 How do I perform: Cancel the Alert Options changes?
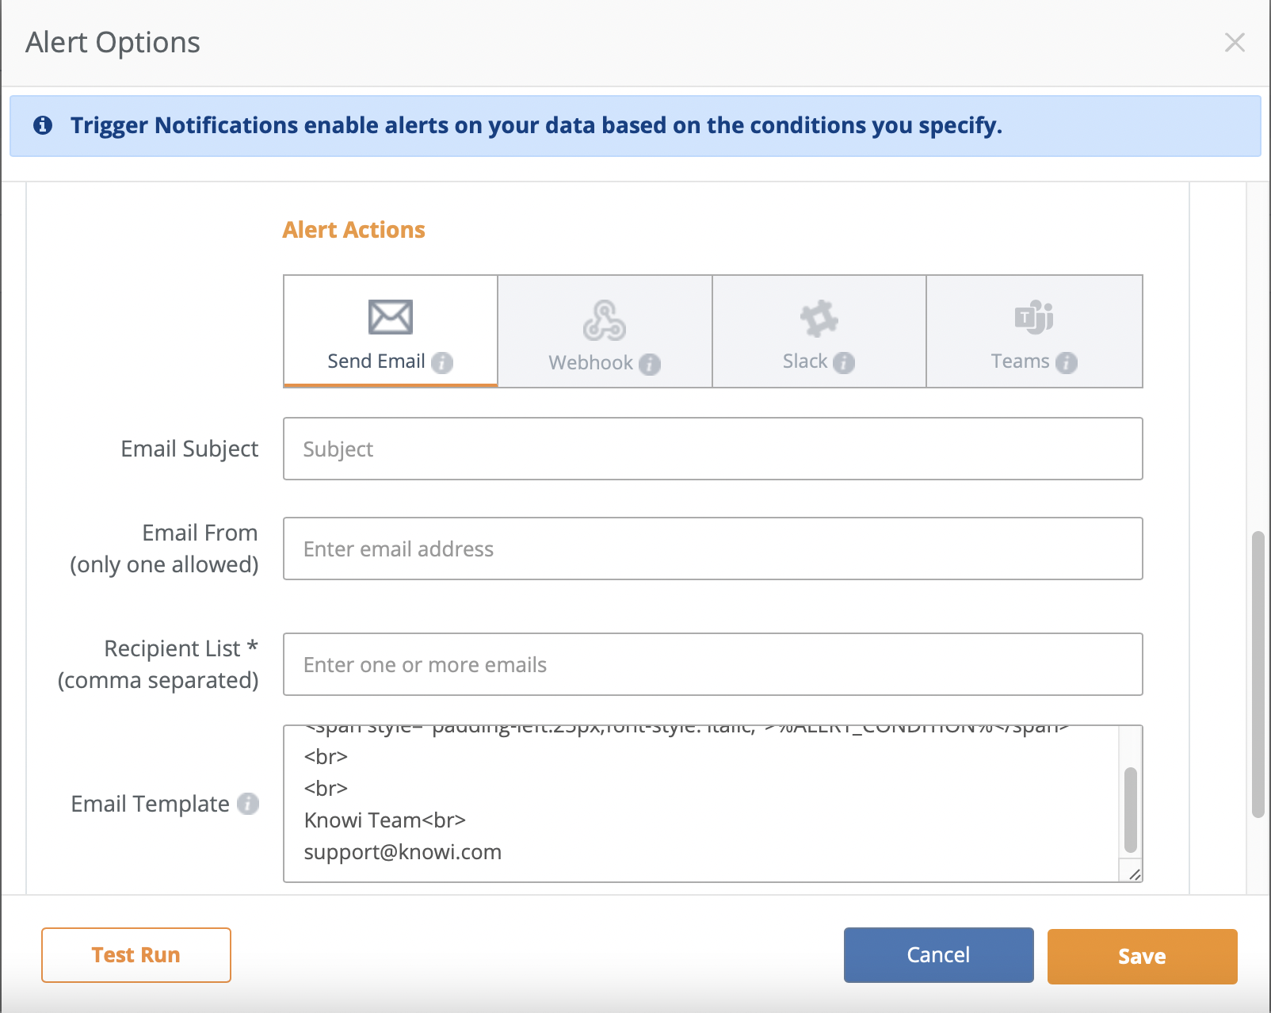pos(938,954)
